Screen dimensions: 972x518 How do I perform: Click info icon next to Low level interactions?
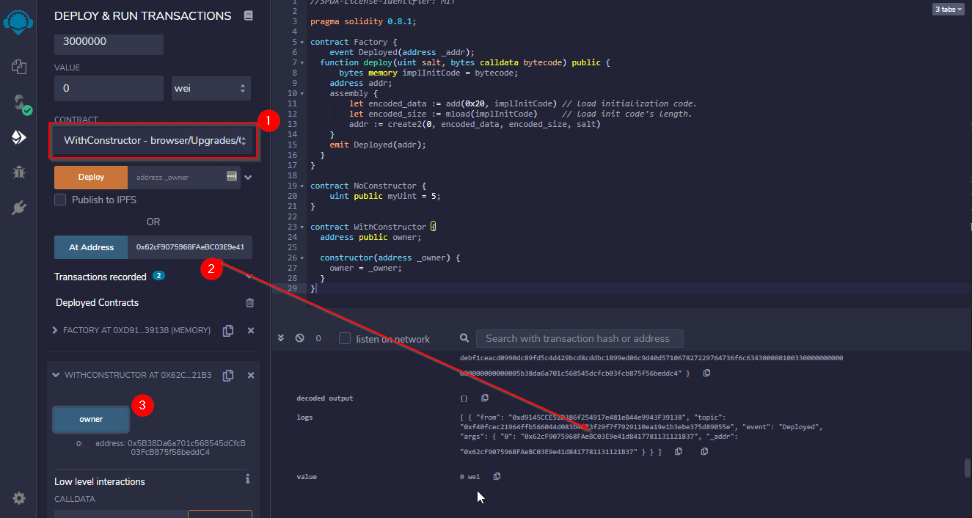pos(247,479)
